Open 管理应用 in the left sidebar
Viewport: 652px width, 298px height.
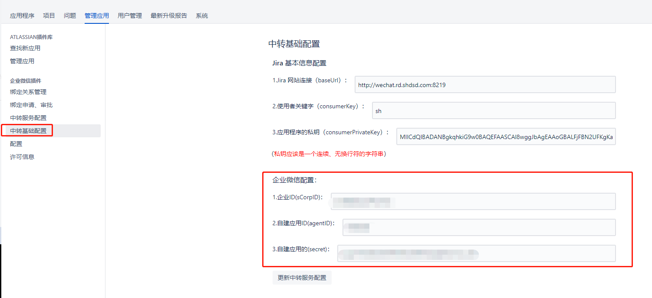pos(22,61)
